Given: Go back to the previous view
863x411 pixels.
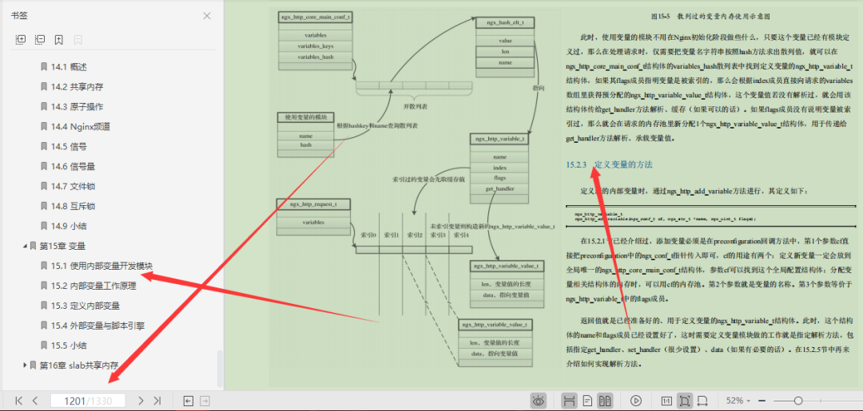Looking at the screenshot, I should click(x=189, y=401).
